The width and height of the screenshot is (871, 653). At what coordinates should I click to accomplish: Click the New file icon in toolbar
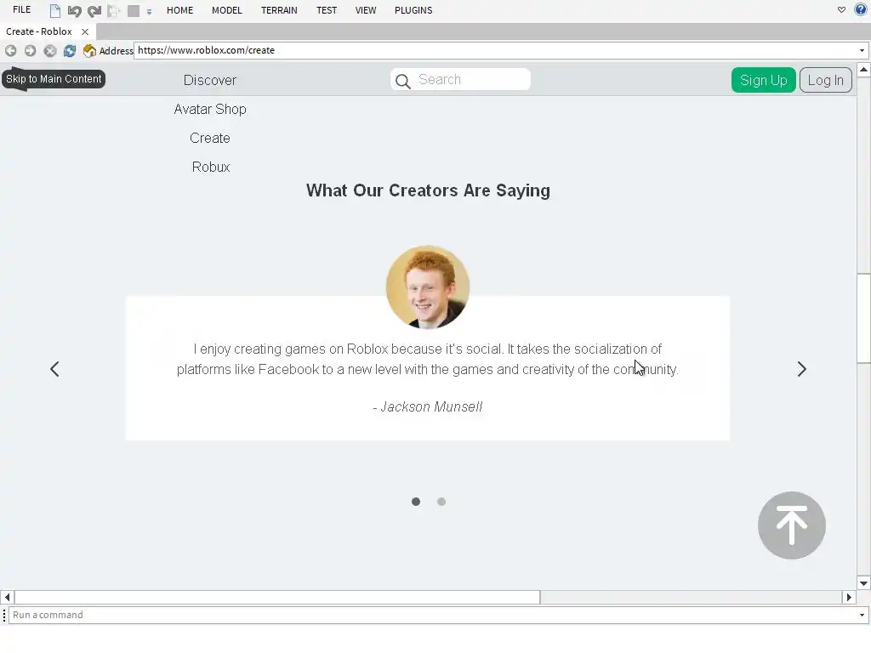click(x=55, y=10)
